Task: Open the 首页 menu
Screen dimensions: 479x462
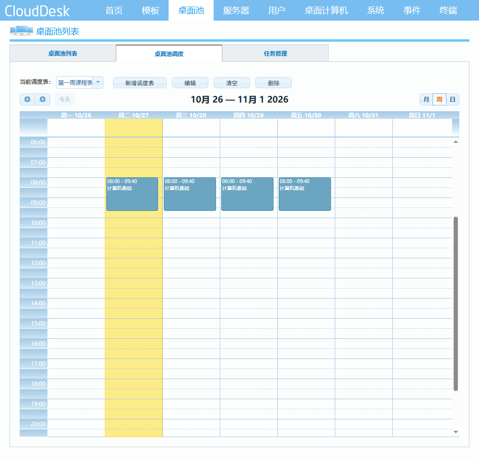Action: [114, 11]
